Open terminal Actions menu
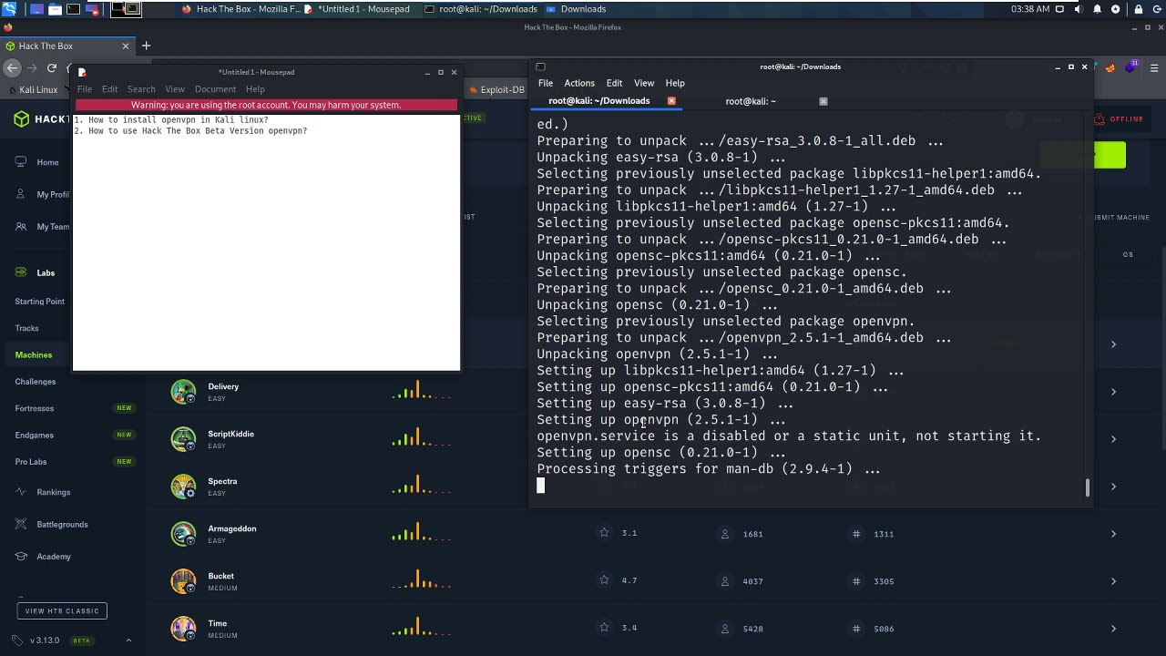Viewport: 1166px width, 656px height. pyautogui.click(x=579, y=83)
